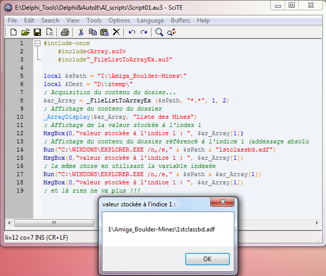Screen dimensions: 326x276
Task: Close the current file using toolbar icon
Action: 50,32
